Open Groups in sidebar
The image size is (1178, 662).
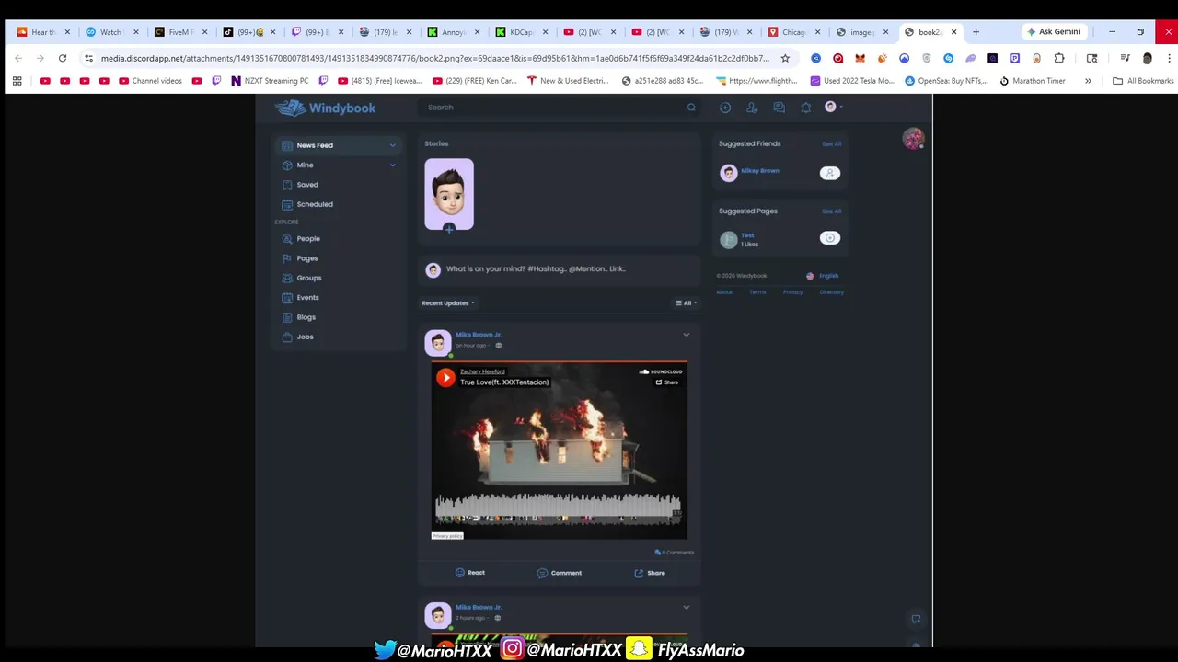click(308, 278)
